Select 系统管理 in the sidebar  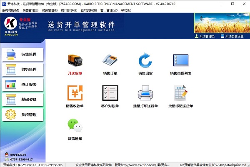click(x=22, y=115)
